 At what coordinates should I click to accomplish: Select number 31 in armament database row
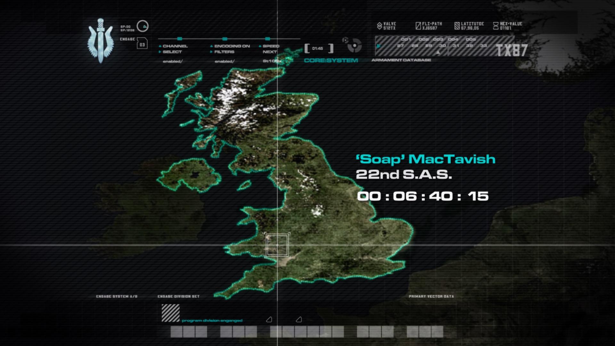(456, 46)
